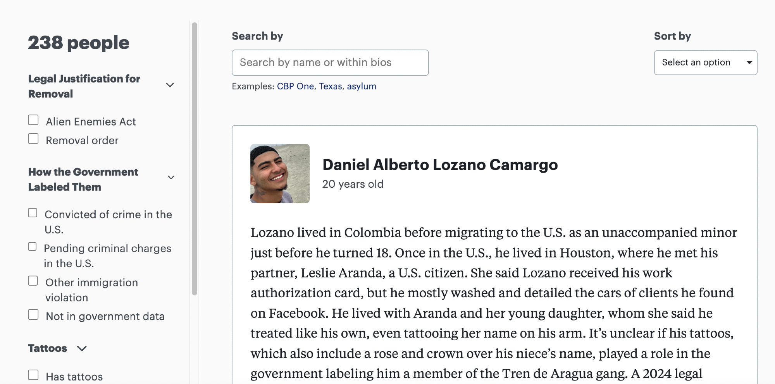Enable Convicted of crime in the U.S. filter
Image resolution: width=775 pixels, height=384 pixels.
click(x=33, y=213)
